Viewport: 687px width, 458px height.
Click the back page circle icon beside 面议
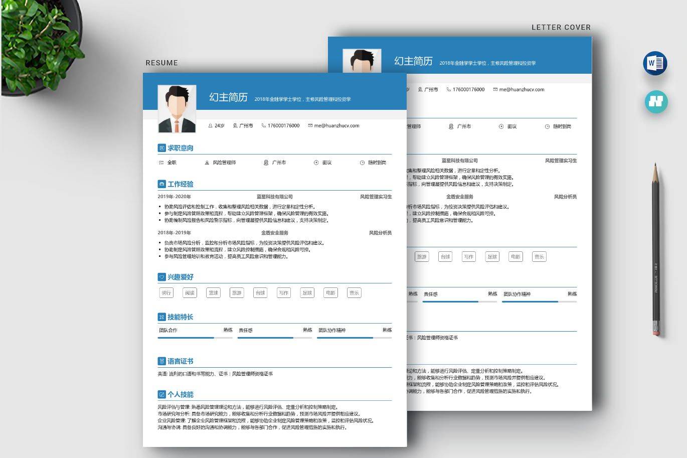coord(501,126)
